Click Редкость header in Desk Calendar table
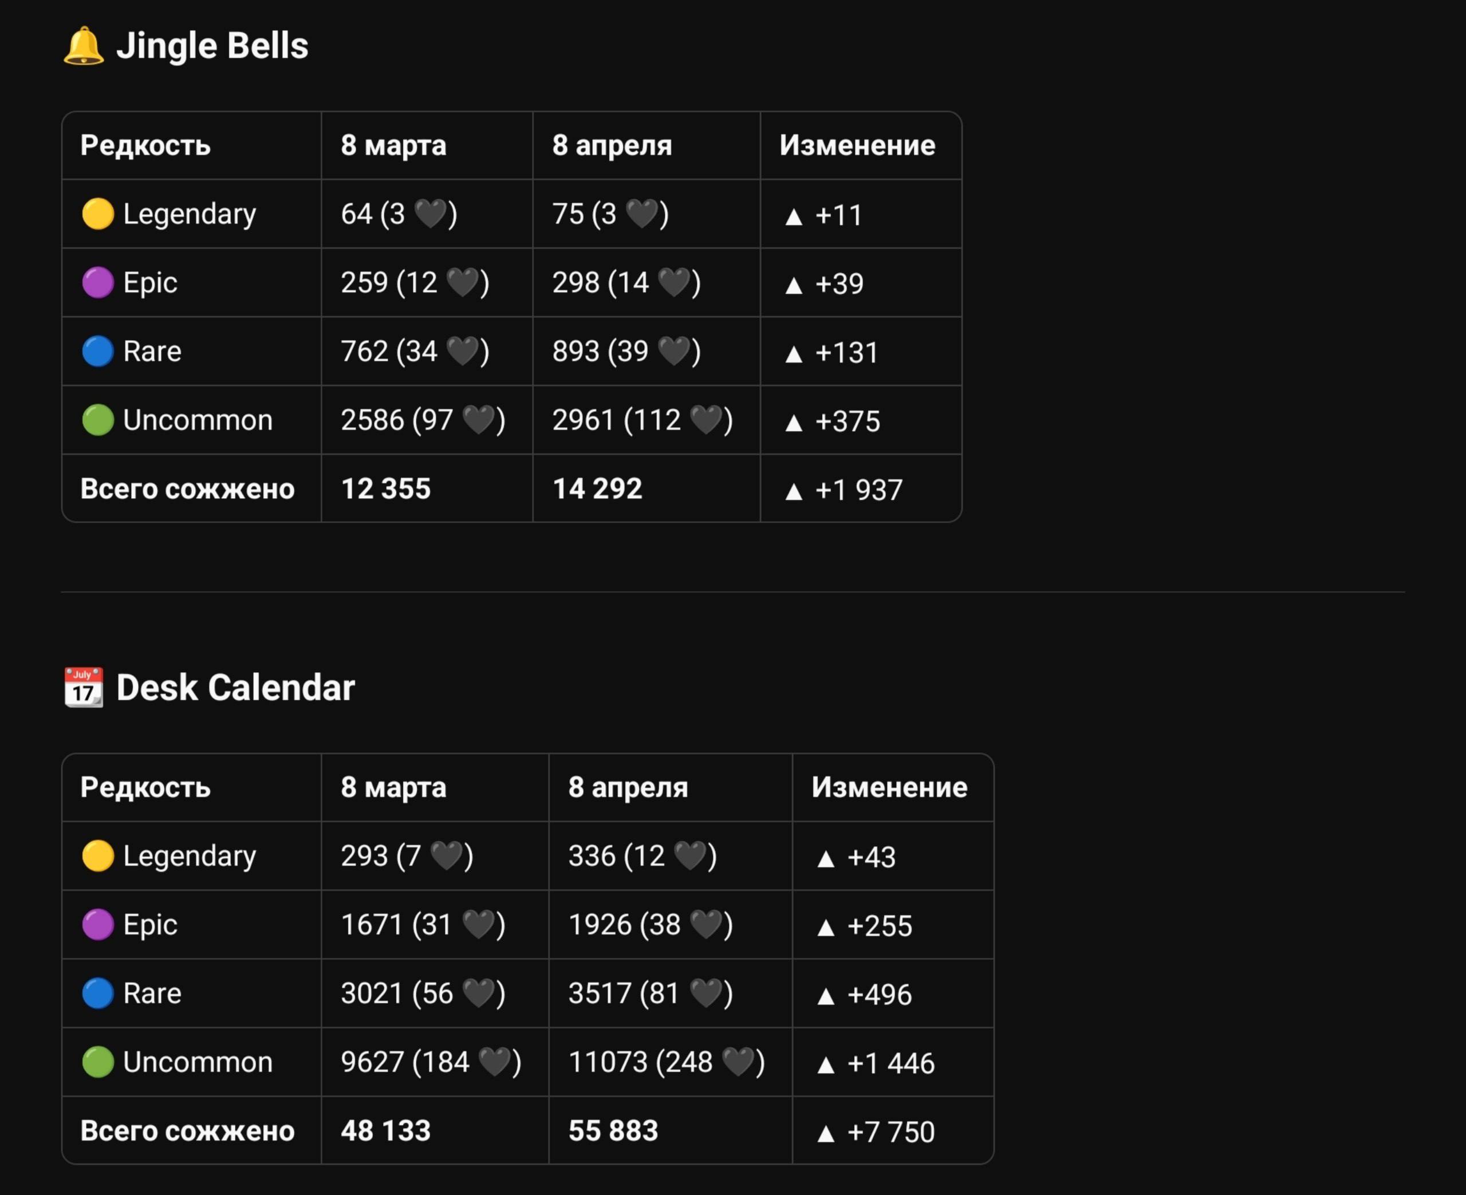1466x1195 pixels. (145, 787)
